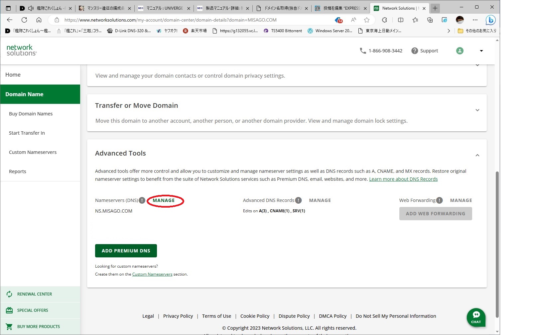Open Bing Copilot sidebar icon

490,20
